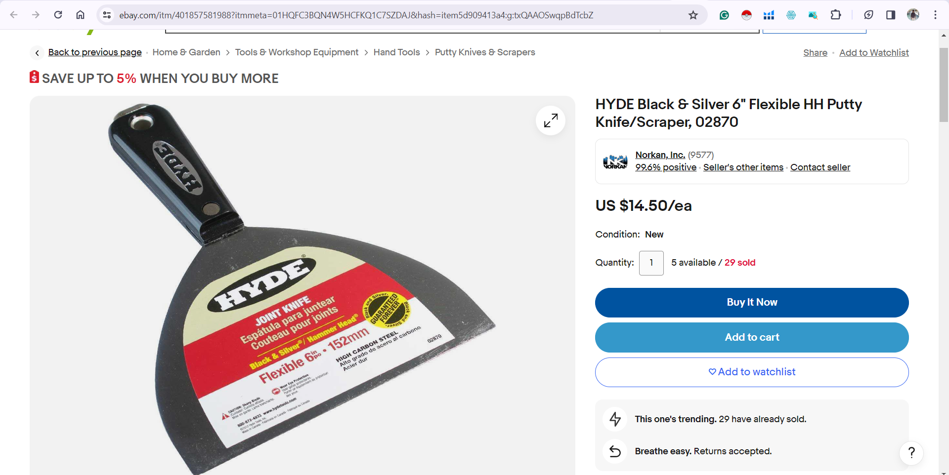This screenshot has width=949, height=475.
Task: Go to browser home page icon
Action: pyautogui.click(x=80, y=15)
